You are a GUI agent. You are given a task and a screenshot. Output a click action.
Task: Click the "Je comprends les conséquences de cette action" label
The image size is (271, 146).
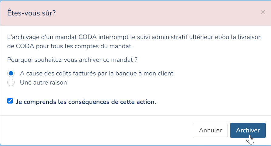click(86, 102)
